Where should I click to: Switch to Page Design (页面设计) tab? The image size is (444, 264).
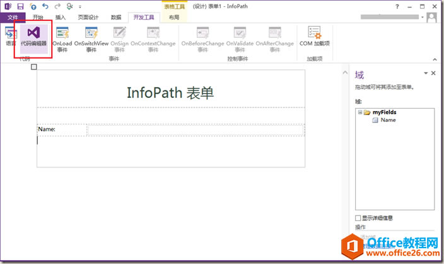click(x=88, y=18)
